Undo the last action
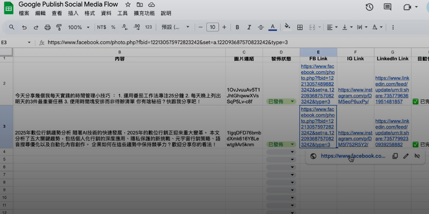Viewport: 429px width, 214px height. pos(24,27)
